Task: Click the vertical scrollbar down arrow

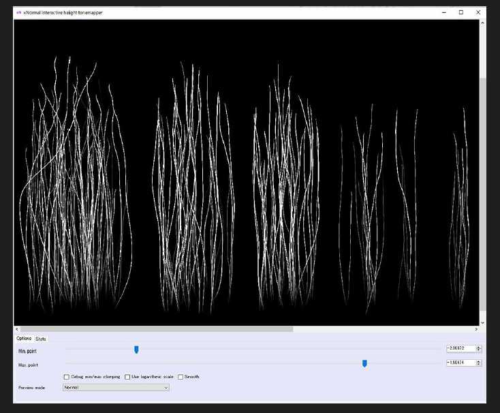Action: point(483,323)
